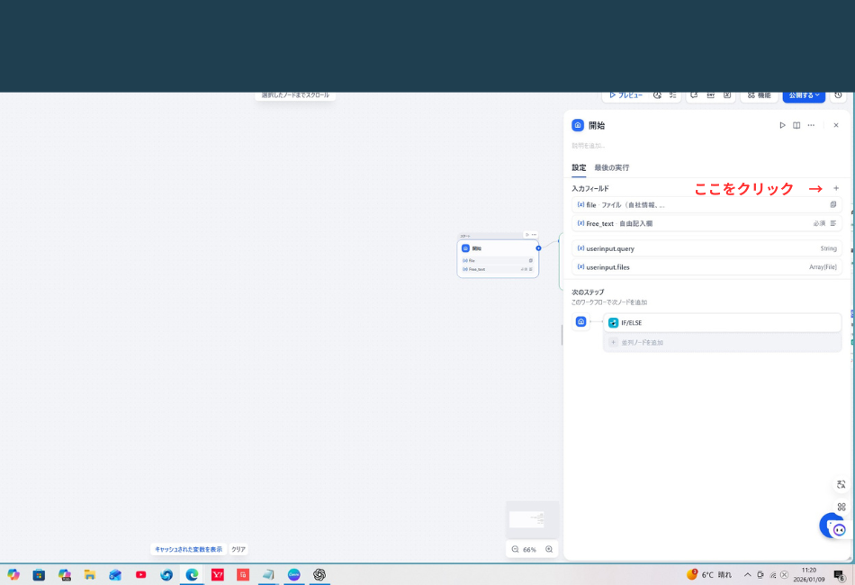The width and height of the screenshot is (855, 585).
Task: Fit the workflow to screen
Action: pos(840,485)
